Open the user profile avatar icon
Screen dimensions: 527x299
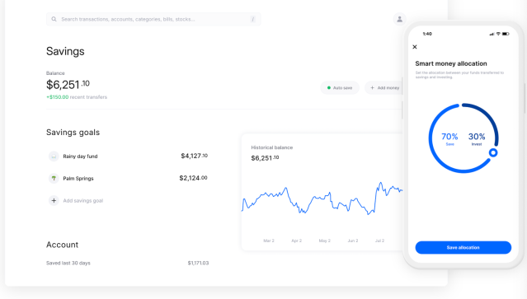tap(400, 19)
